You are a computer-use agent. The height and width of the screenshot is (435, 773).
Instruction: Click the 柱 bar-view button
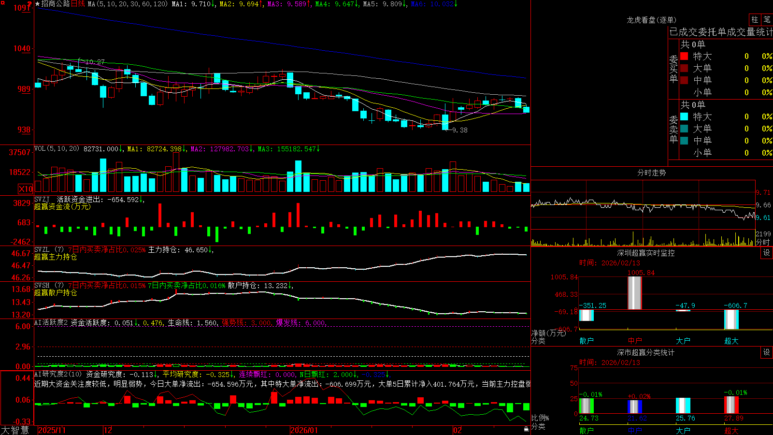[755, 20]
